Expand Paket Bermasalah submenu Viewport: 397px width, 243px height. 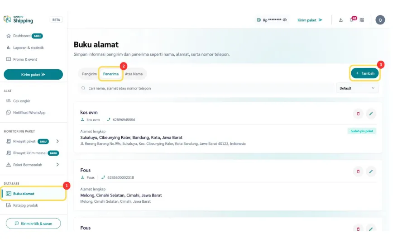(x=57, y=165)
